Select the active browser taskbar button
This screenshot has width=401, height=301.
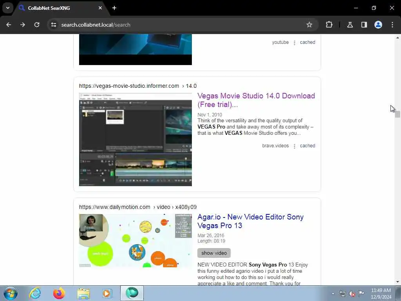tap(132, 293)
